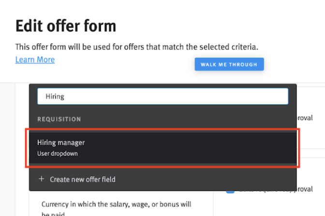Click the dark dropdown panel area beside REQUISITION
325x216 pixels.
point(187,119)
